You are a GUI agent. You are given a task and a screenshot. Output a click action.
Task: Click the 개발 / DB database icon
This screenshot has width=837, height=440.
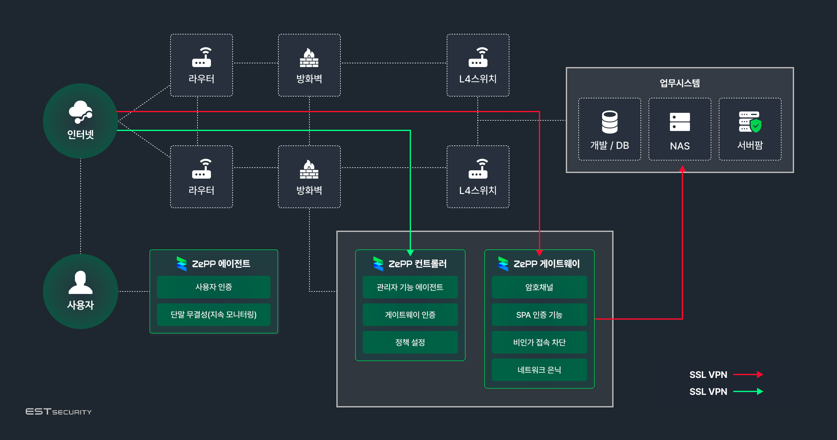[609, 122]
